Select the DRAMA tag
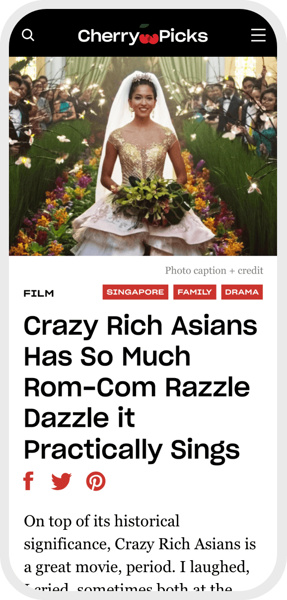 tap(242, 292)
